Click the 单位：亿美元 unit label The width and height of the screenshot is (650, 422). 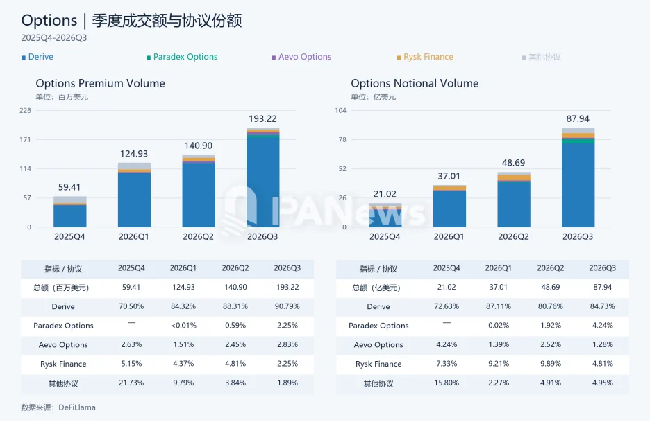coord(374,97)
